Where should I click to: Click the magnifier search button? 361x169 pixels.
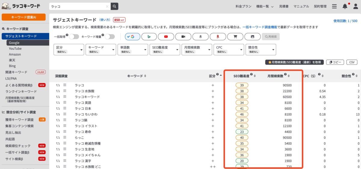[x=114, y=6]
